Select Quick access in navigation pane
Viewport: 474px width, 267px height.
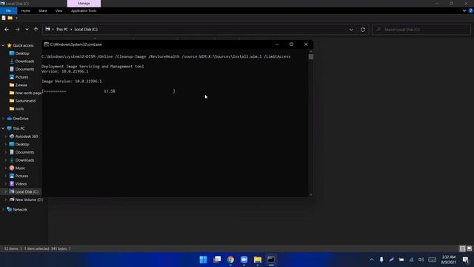tap(23, 45)
